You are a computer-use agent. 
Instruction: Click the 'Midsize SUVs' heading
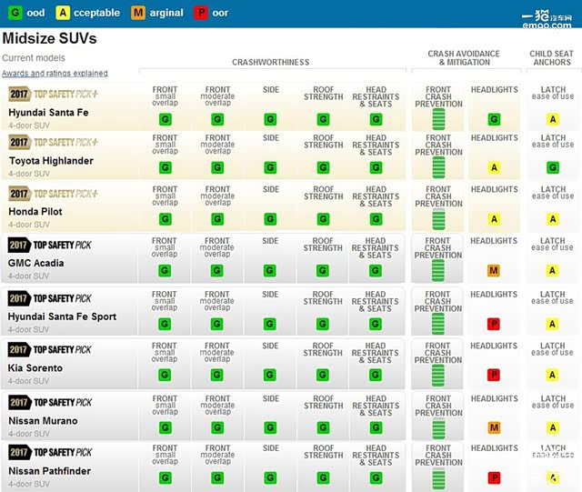pyautogui.click(x=49, y=38)
